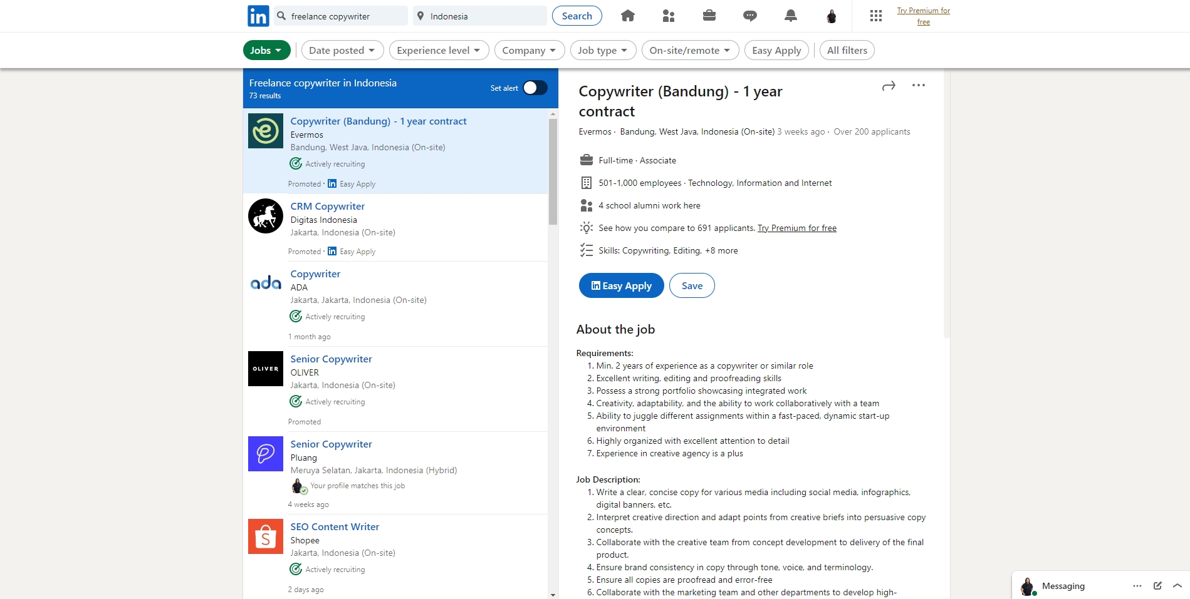Click the Shopee company logo
Image resolution: width=1190 pixels, height=599 pixels.
(266, 536)
